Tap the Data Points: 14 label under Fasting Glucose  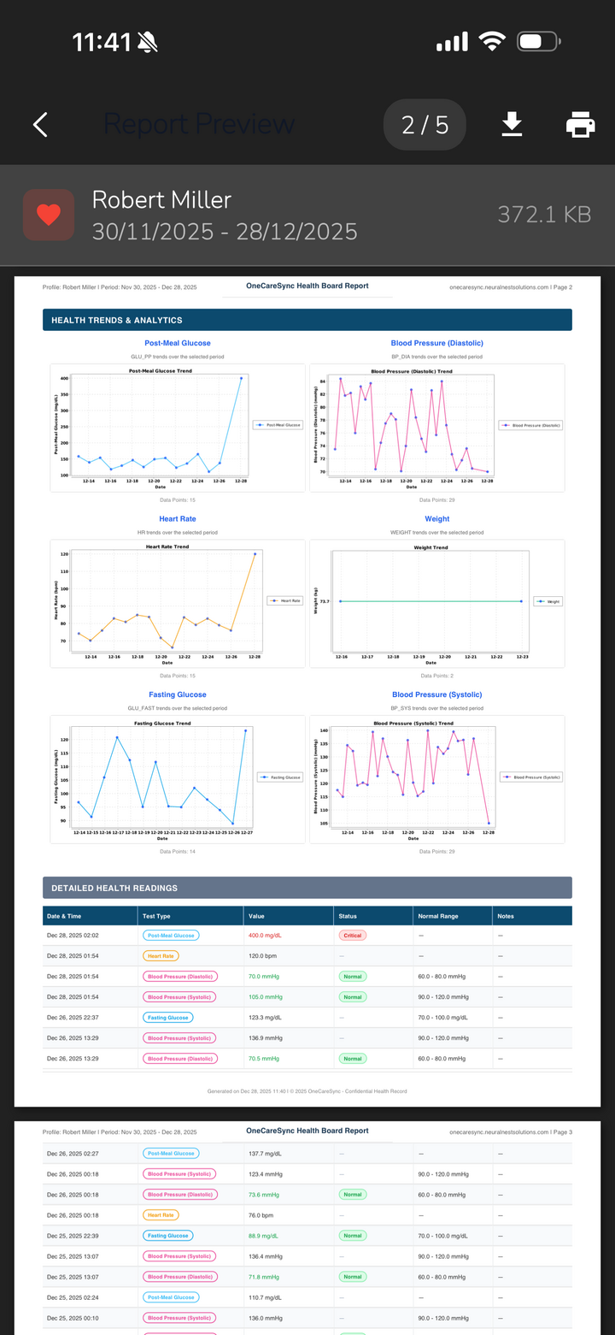click(178, 851)
